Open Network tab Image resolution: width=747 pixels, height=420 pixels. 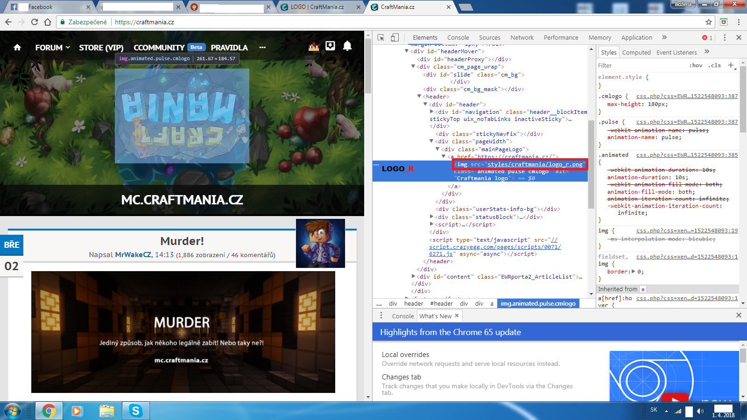(522, 38)
